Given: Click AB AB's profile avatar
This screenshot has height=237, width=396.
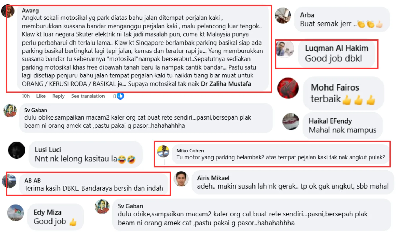Looking at the screenshot, I should point(9,181).
